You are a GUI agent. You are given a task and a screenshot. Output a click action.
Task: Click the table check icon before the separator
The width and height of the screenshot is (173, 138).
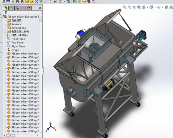68,1
